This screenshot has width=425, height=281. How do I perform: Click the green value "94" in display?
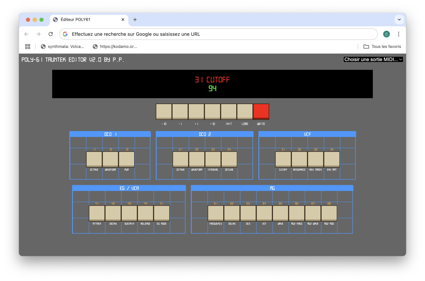tap(212, 89)
